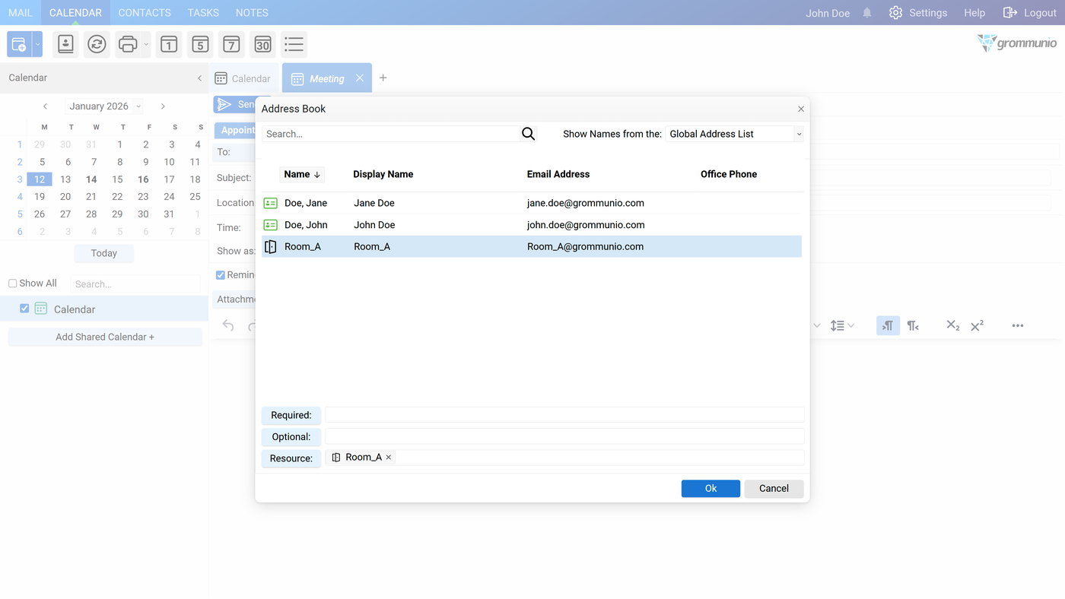Click Cancel in Address Book
This screenshot has width=1065, height=599.
(774, 489)
